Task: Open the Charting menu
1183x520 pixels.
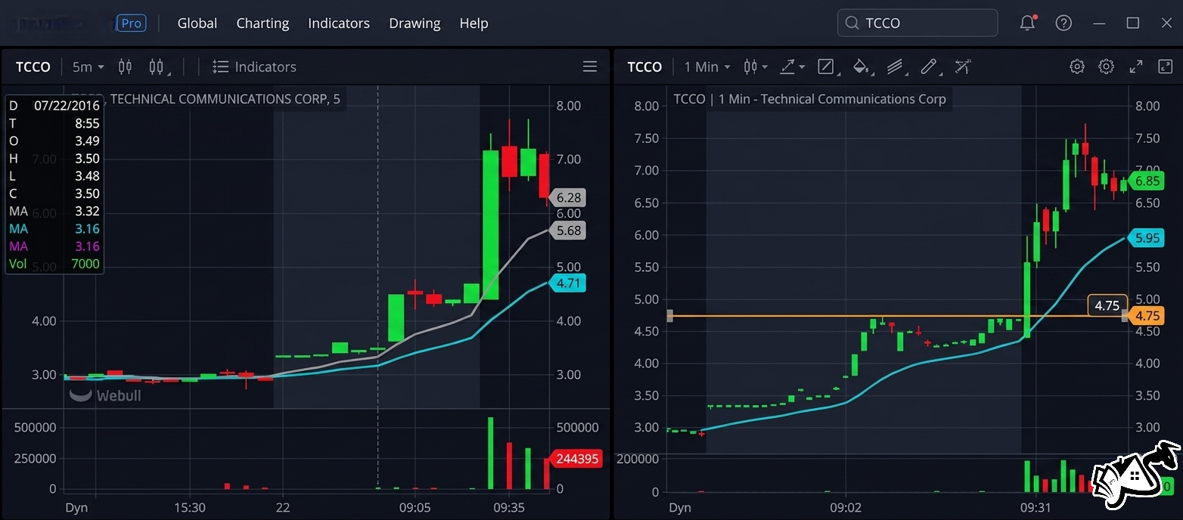Action: [x=262, y=23]
